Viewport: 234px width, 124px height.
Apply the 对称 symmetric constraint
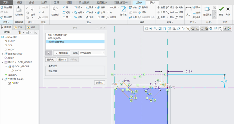tap(179, 8)
